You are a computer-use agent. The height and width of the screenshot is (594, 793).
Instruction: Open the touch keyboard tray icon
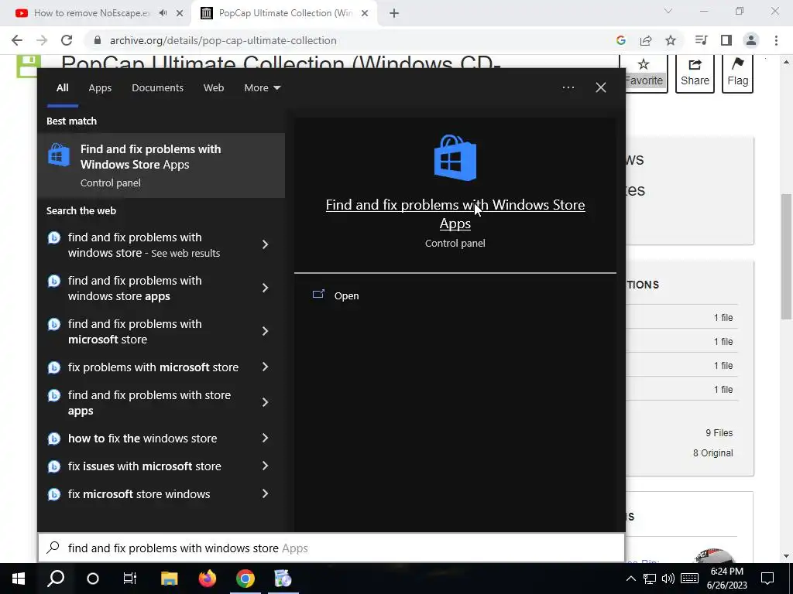690,579
